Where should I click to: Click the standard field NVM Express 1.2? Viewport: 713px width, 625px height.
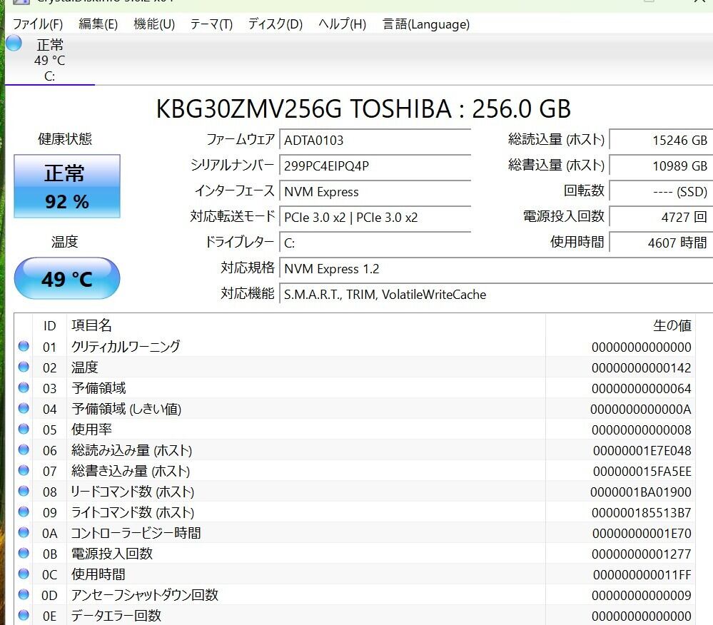(x=496, y=269)
